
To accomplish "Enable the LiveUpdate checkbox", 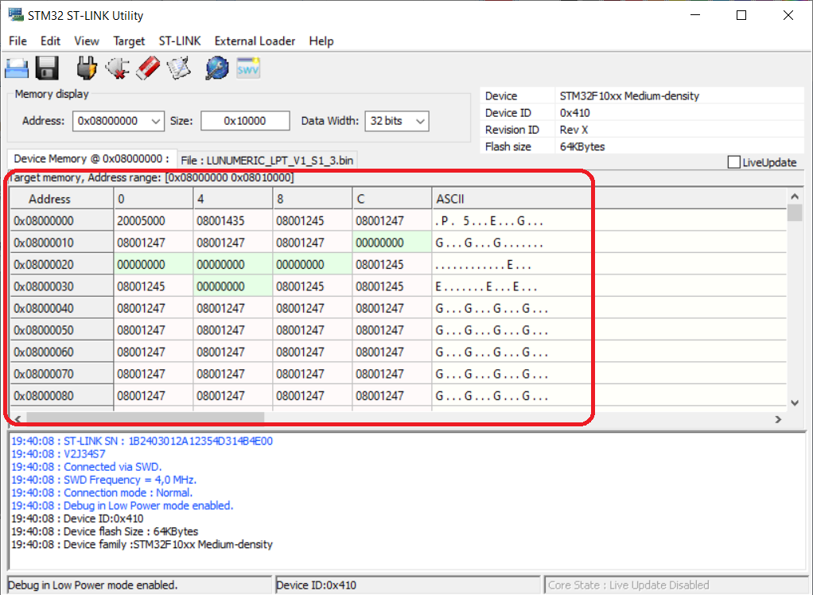I will pyautogui.click(x=733, y=162).
